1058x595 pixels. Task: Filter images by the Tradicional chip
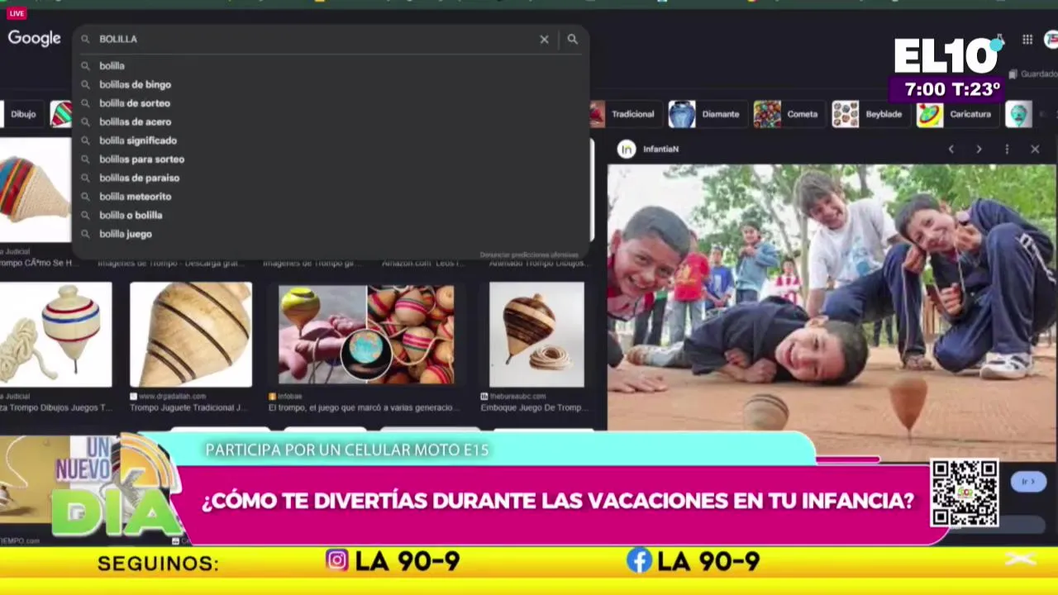[x=624, y=114]
